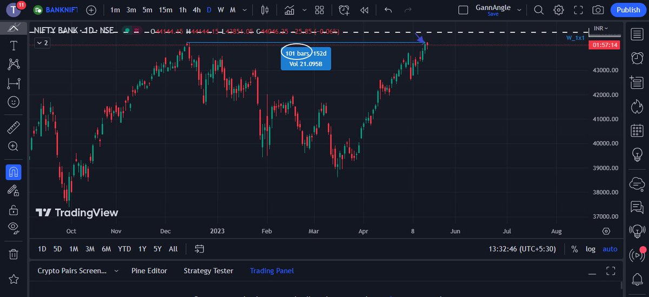The width and height of the screenshot is (649, 297).
Task: Toggle auto scale
Action: tap(610, 249)
